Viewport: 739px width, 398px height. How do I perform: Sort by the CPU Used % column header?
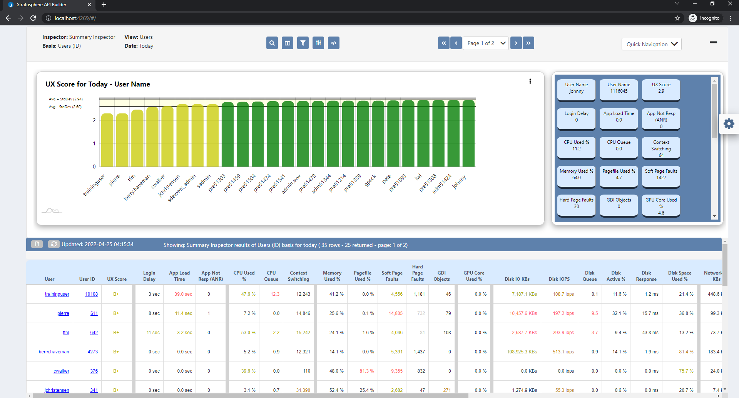(x=244, y=276)
